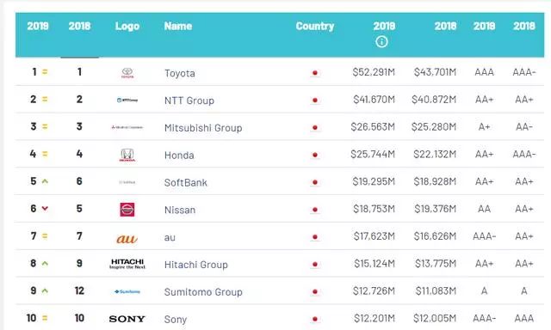
Task: Open the SoftBank name link
Action: tap(186, 183)
